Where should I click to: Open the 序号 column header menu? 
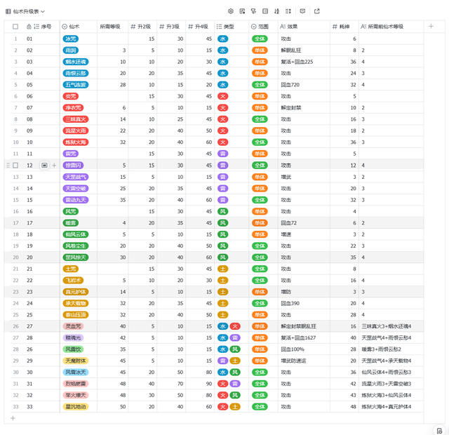point(42,27)
